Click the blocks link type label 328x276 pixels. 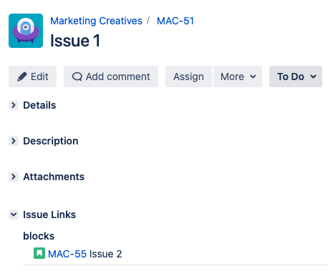tap(39, 236)
